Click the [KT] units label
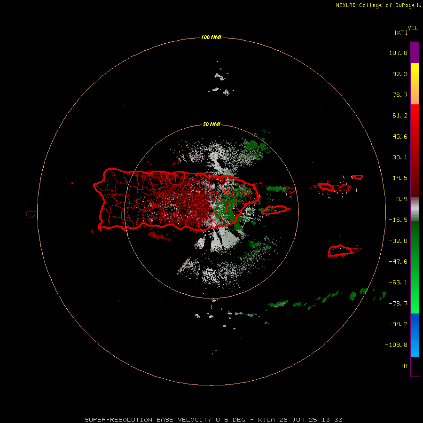423x423 pixels. tap(401, 32)
